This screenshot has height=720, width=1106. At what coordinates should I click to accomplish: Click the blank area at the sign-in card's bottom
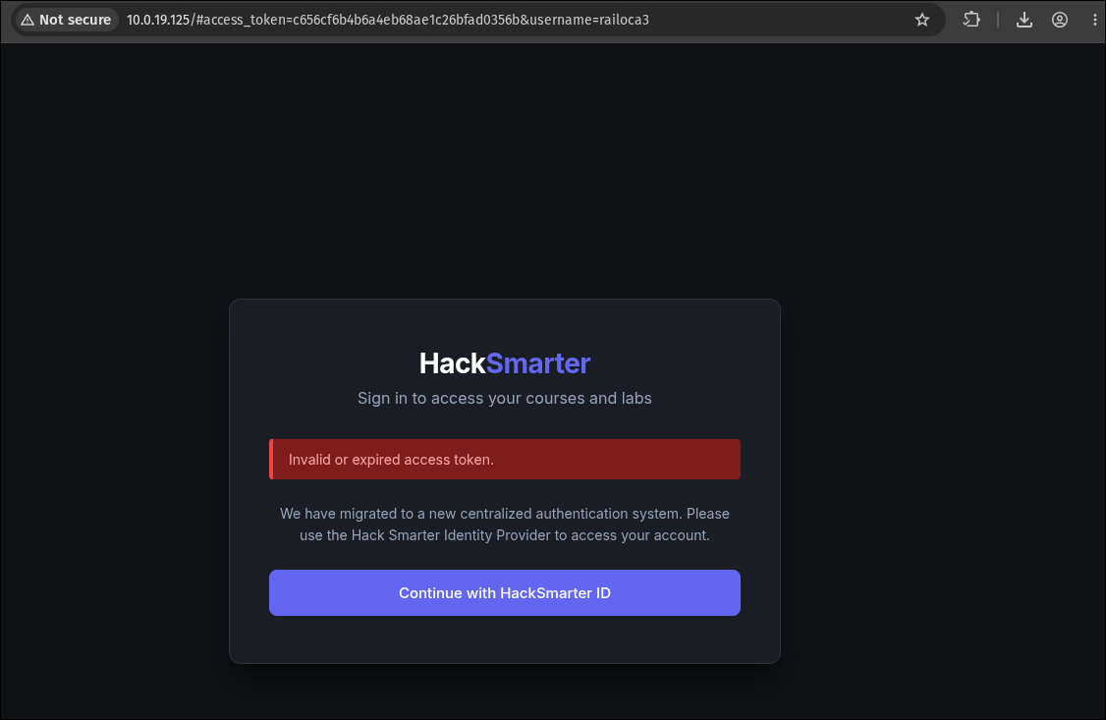[x=504, y=638]
